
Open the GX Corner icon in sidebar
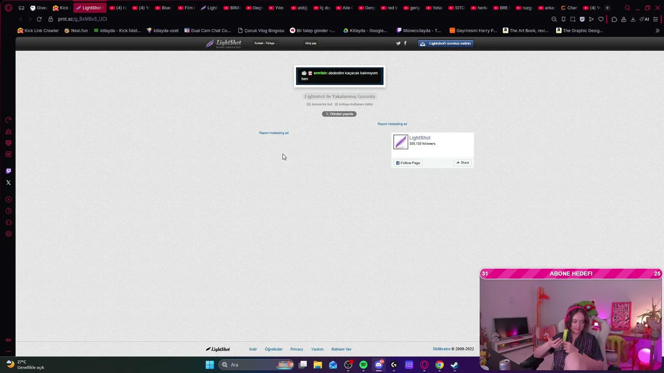coord(8,340)
